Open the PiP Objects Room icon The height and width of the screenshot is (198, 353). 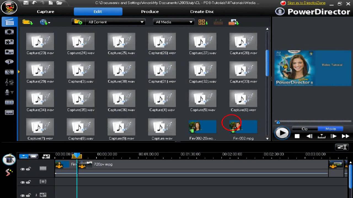click(9, 42)
